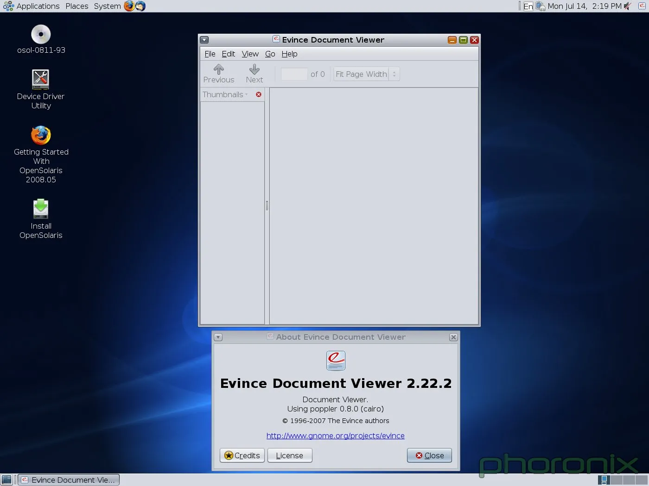Open the About dialog's window menu button
649x486 pixels.
[218, 337]
